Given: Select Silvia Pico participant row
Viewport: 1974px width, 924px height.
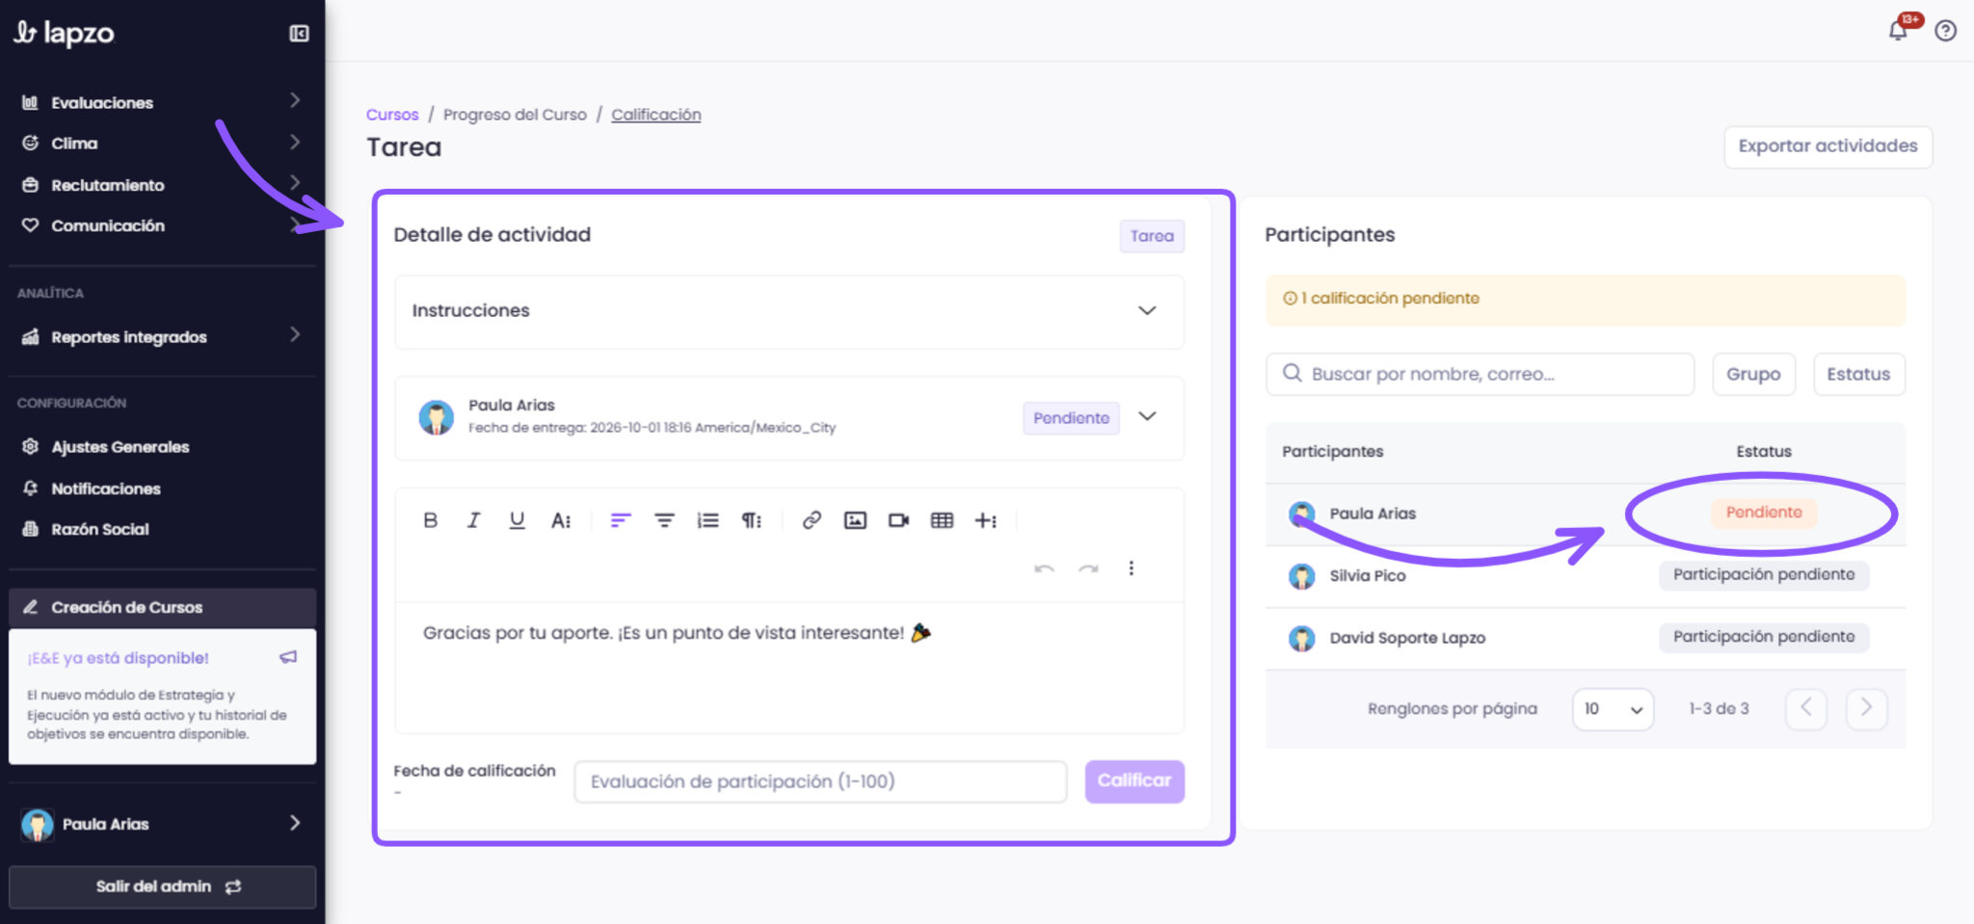Looking at the screenshot, I should [x=1586, y=576].
